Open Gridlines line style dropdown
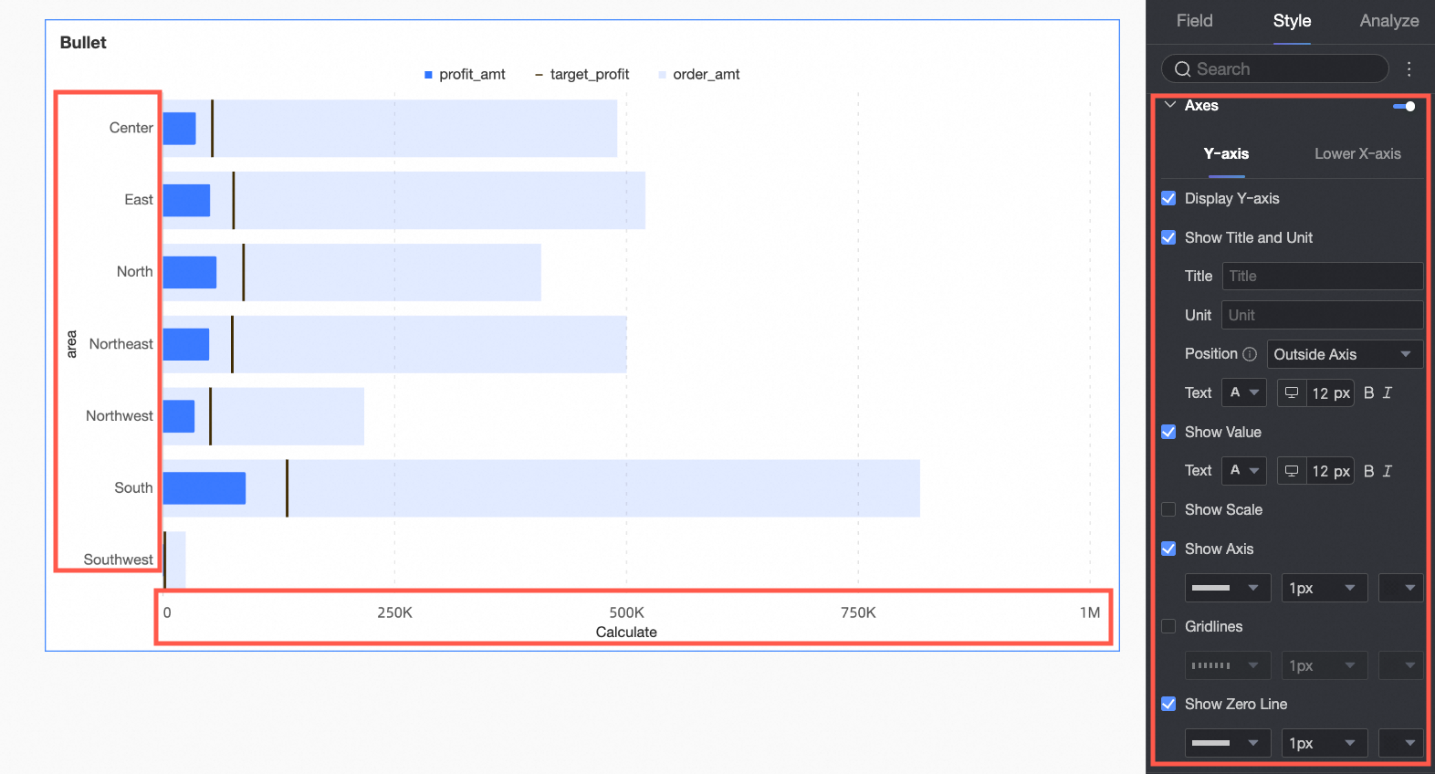The image size is (1435, 774). 1228,665
